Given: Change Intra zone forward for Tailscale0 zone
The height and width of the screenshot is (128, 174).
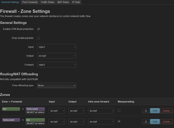Looking at the screenshot, I should click(101, 121).
